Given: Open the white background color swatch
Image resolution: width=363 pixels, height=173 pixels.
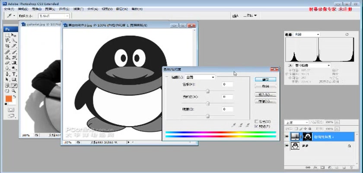Looking at the screenshot, I should (13, 103).
